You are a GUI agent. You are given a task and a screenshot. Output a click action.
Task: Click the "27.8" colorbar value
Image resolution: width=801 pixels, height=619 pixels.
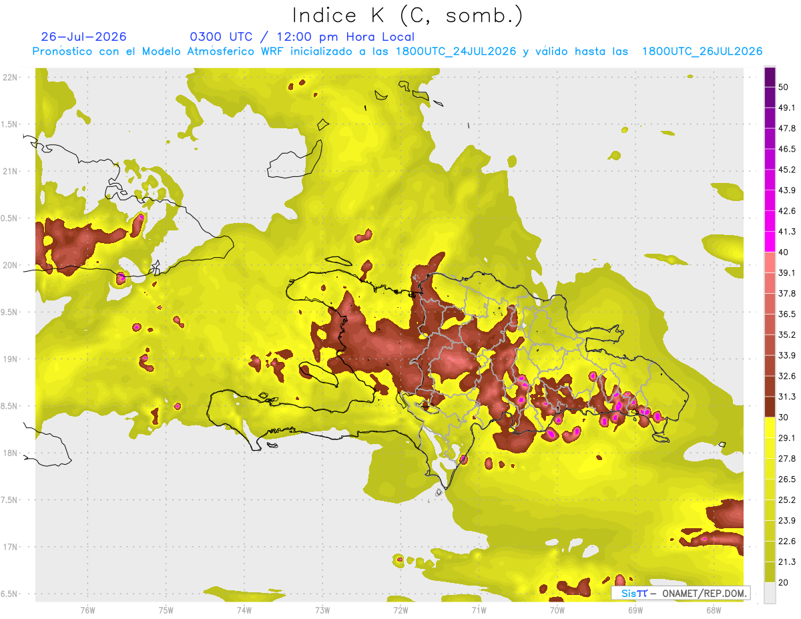pyautogui.click(x=787, y=458)
